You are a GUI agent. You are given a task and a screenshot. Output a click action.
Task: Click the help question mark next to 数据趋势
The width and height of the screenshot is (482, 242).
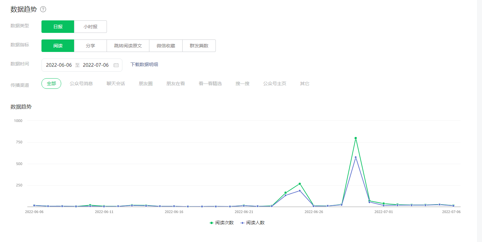(43, 9)
